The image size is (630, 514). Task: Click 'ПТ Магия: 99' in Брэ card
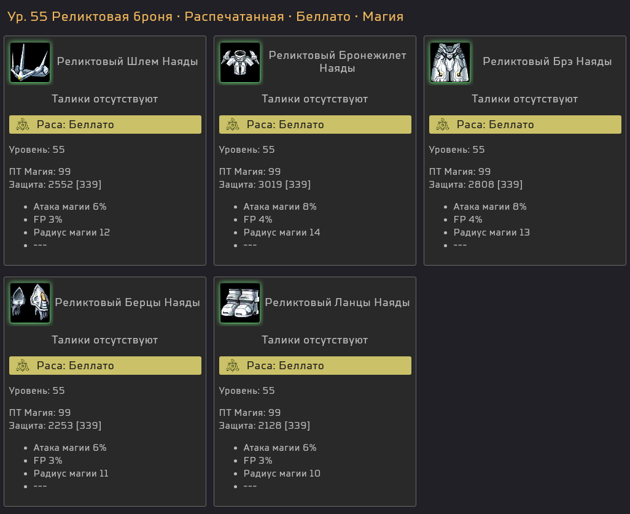click(460, 172)
